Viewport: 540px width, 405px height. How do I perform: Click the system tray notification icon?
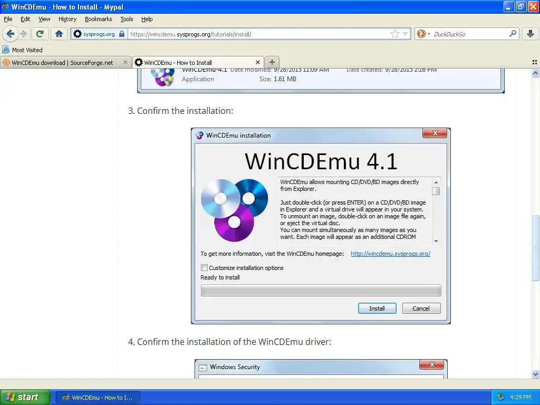coord(501,397)
